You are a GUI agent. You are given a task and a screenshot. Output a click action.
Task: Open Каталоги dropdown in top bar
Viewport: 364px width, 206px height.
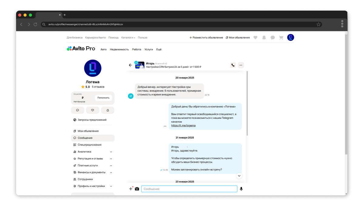pos(128,38)
